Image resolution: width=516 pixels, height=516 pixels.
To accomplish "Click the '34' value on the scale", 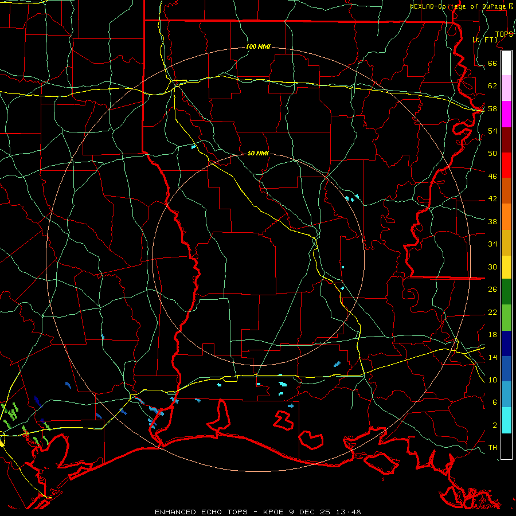I will (492, 244).
